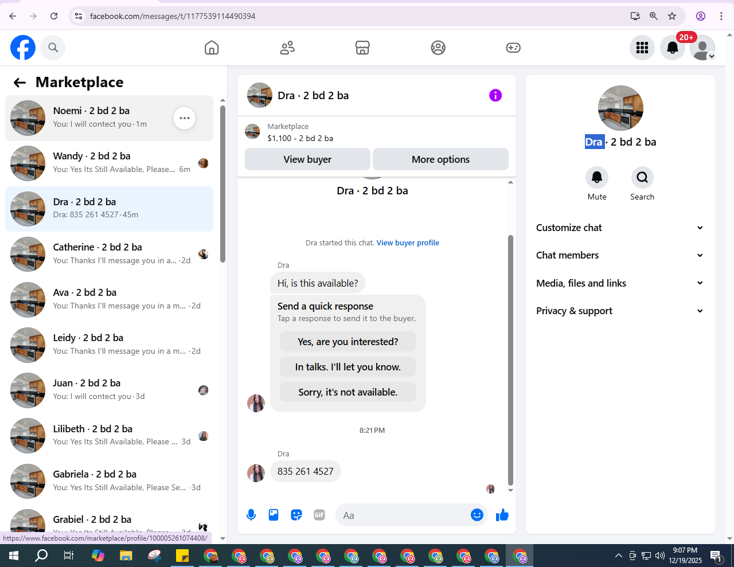
Task: Open account profile avatar menu
Action: click(x=702, y=48)
